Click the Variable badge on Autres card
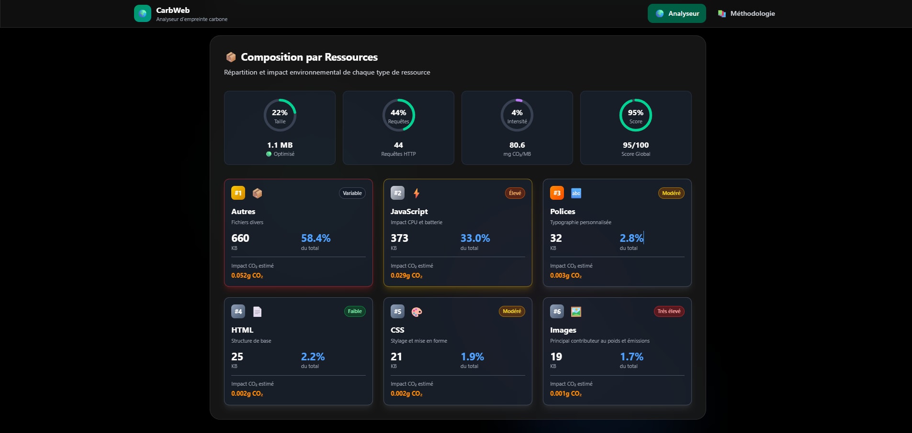Image resolution: width=912 pixels, height=433 pixels. click(x=352, y=193)
